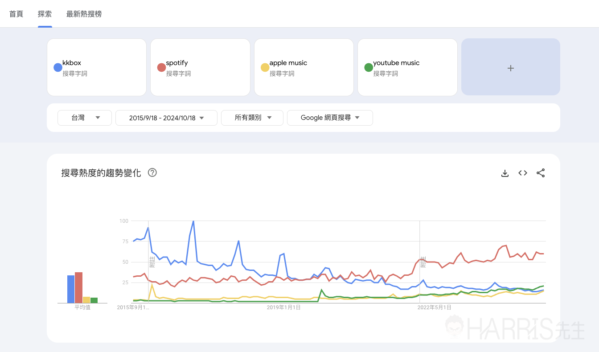
Task: Click the kkbox search term card
Action: 97,67
